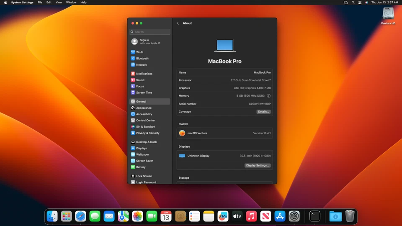Viewport: 402px width, 226px height.
Task: Open Accessibility settings
Action: click(x=150, y=114)
